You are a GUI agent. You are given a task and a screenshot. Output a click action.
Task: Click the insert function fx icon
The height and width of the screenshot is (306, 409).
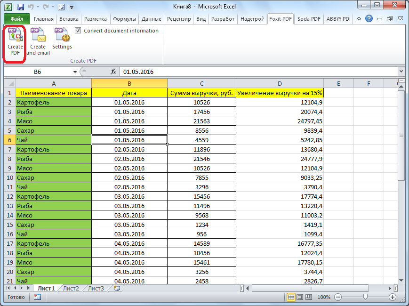113,72
